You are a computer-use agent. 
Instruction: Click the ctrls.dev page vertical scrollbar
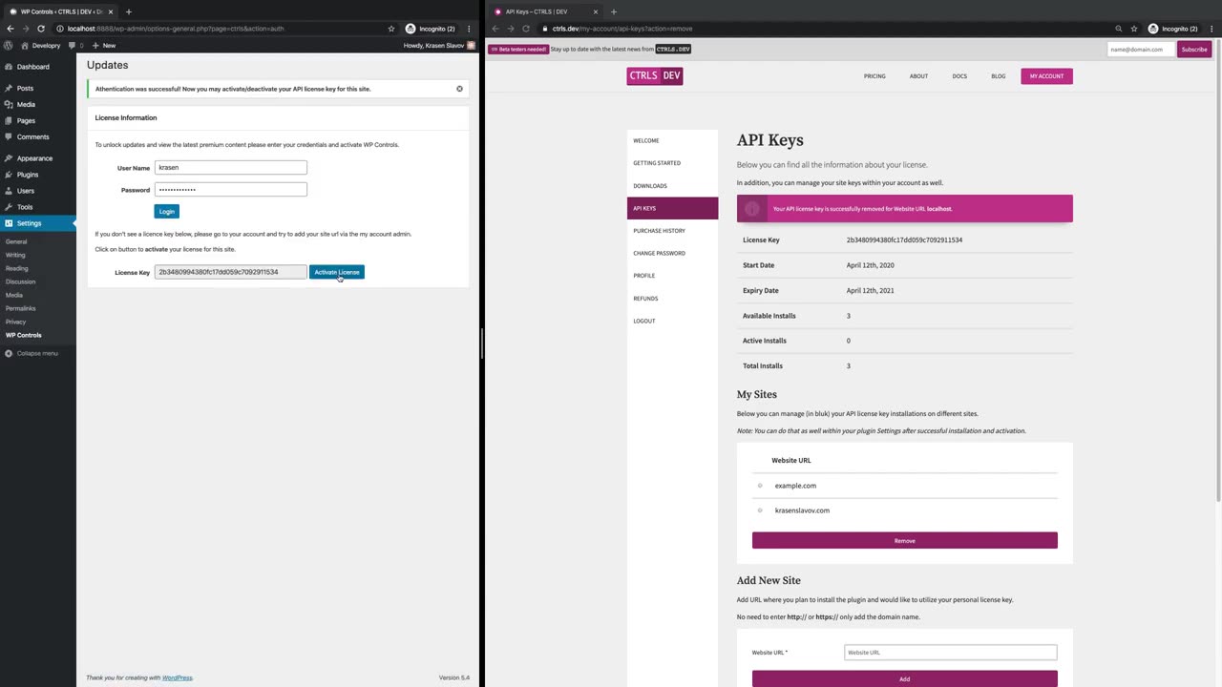tap(1217, 272)
